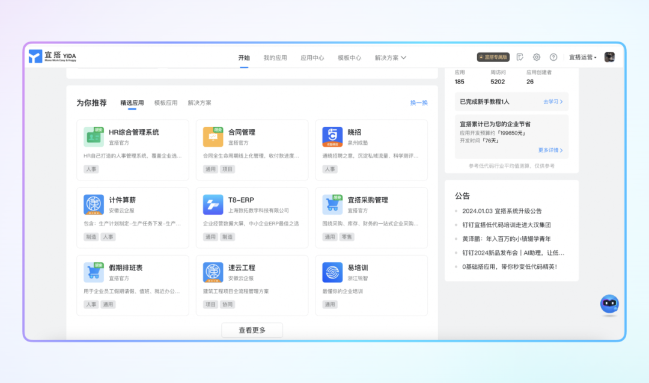Open the settings gear icon in header
The height and width of the screenshot is (383, 649).
(x=537, y=57)
